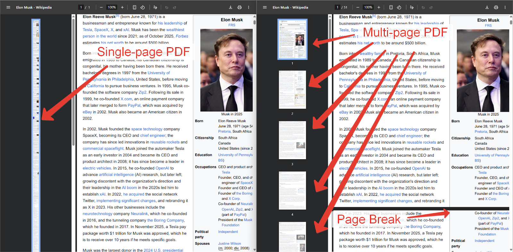513x252 pixels.
Task: Open 'his leadership' link in left document
Action: pos(170,23)
